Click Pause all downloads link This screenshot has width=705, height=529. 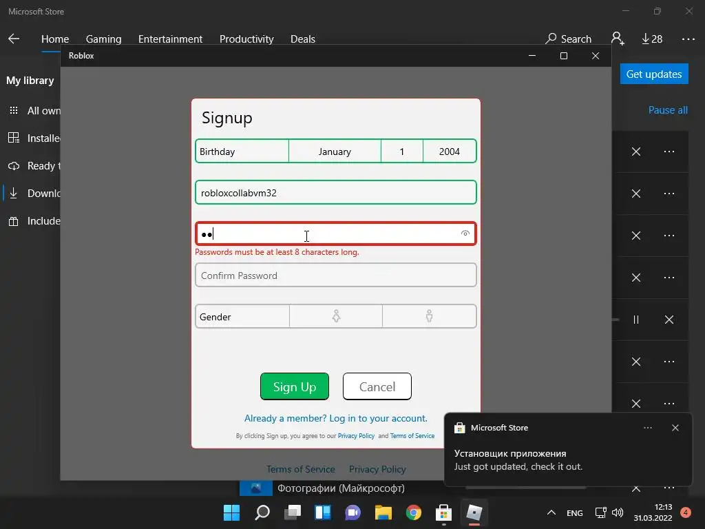coord(668,110)
